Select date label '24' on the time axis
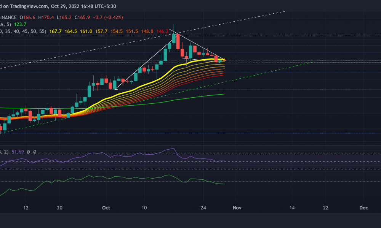Viewport: 381px width, 228px height. [203, 208]
